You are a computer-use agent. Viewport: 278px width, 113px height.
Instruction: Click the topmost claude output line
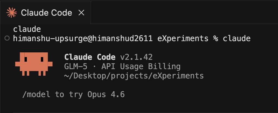(27, 29)
